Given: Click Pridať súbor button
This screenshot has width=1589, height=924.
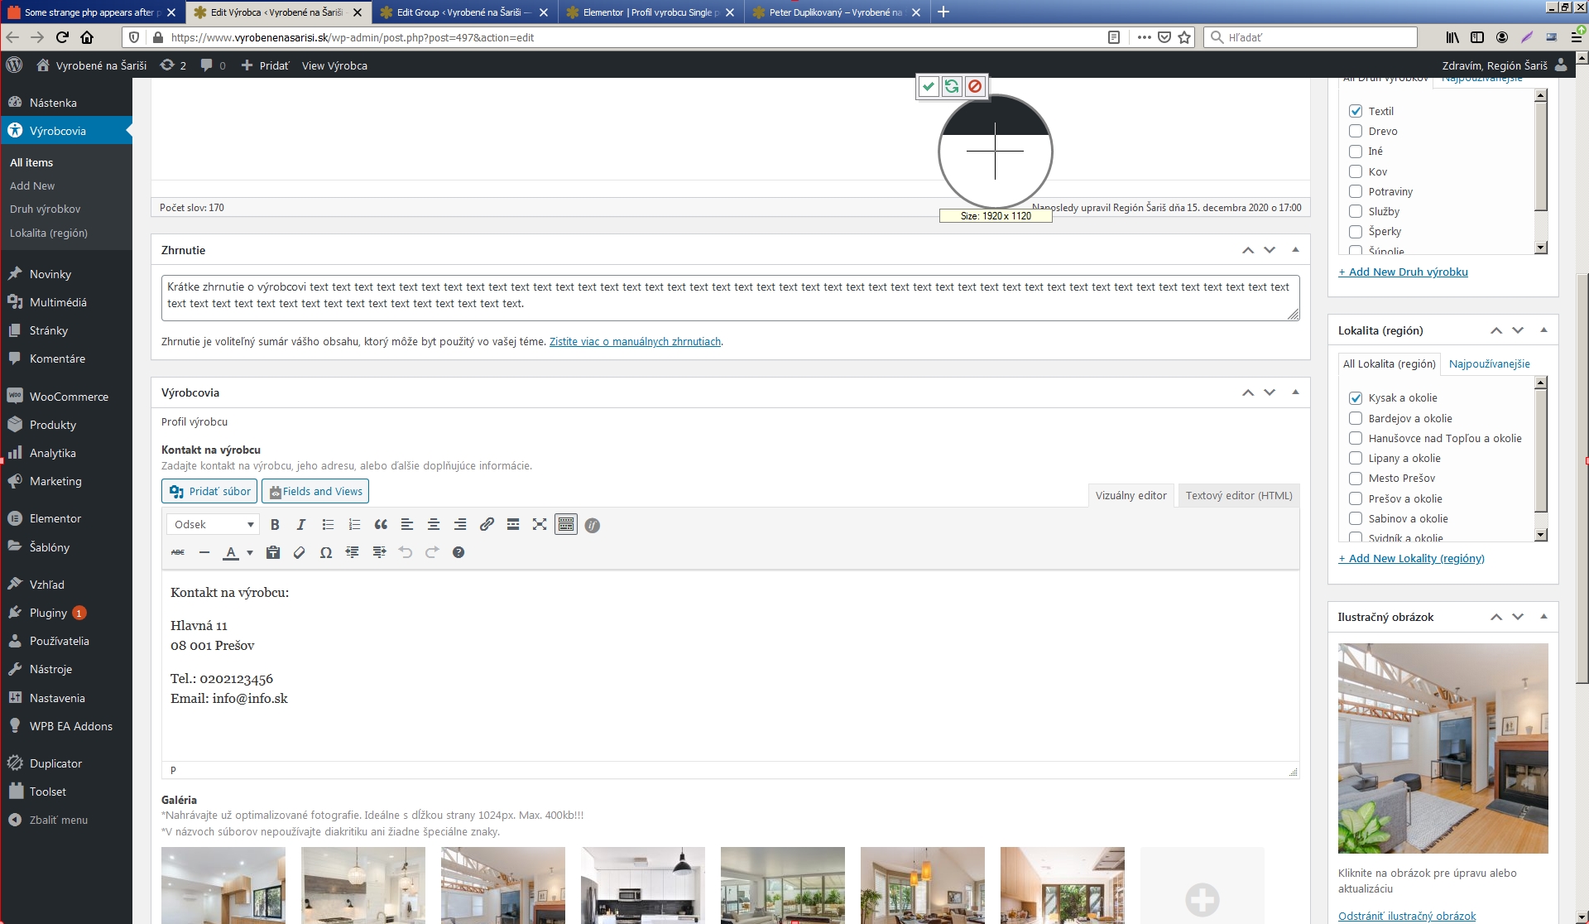Looking at the screenshot, I should point(209,491).
